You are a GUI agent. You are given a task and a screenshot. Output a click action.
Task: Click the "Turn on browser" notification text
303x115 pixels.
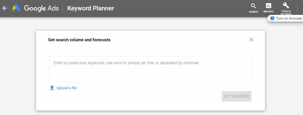coord(289,18)
